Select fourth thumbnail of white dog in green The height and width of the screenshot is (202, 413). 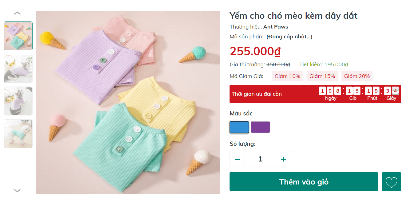pyautogui.click(x=18, y=134)
